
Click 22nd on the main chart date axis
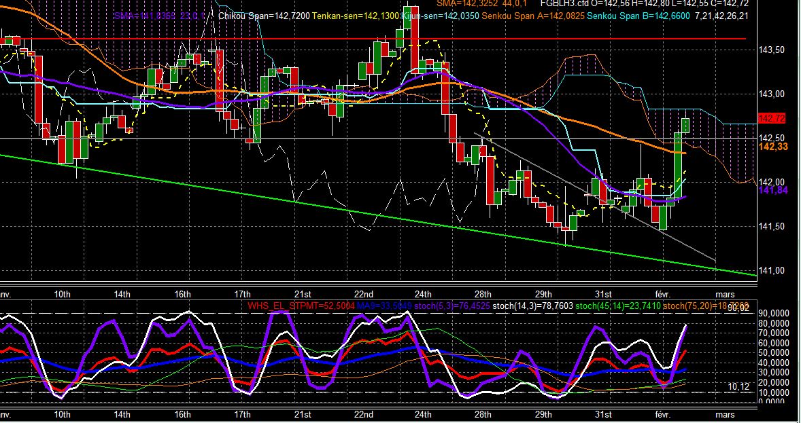pyautogui.click(x=363, y=295)
